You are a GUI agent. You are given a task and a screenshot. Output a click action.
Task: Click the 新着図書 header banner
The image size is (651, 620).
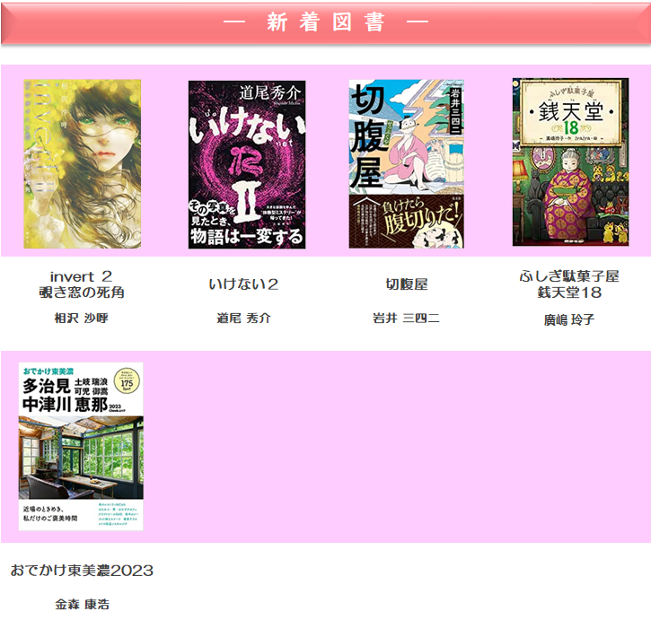point(325,22)
